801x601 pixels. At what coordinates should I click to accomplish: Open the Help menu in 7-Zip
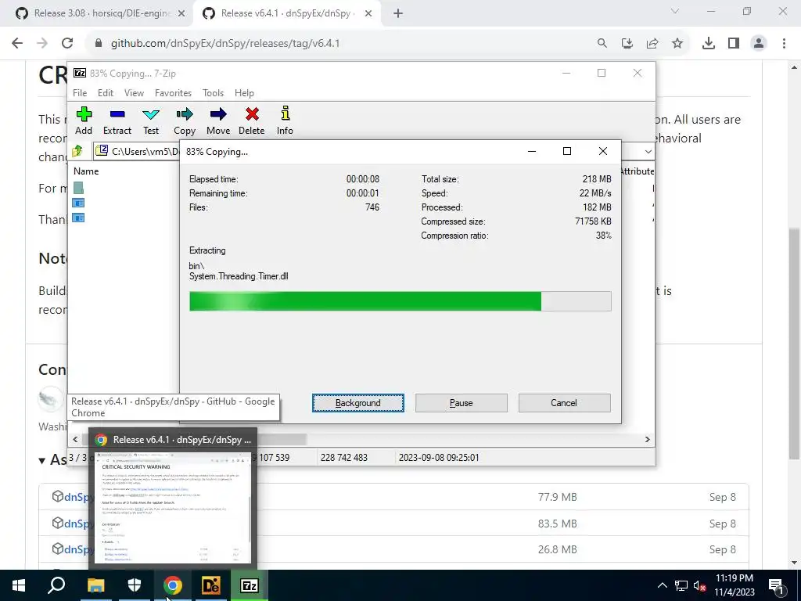tap(244, 93)
